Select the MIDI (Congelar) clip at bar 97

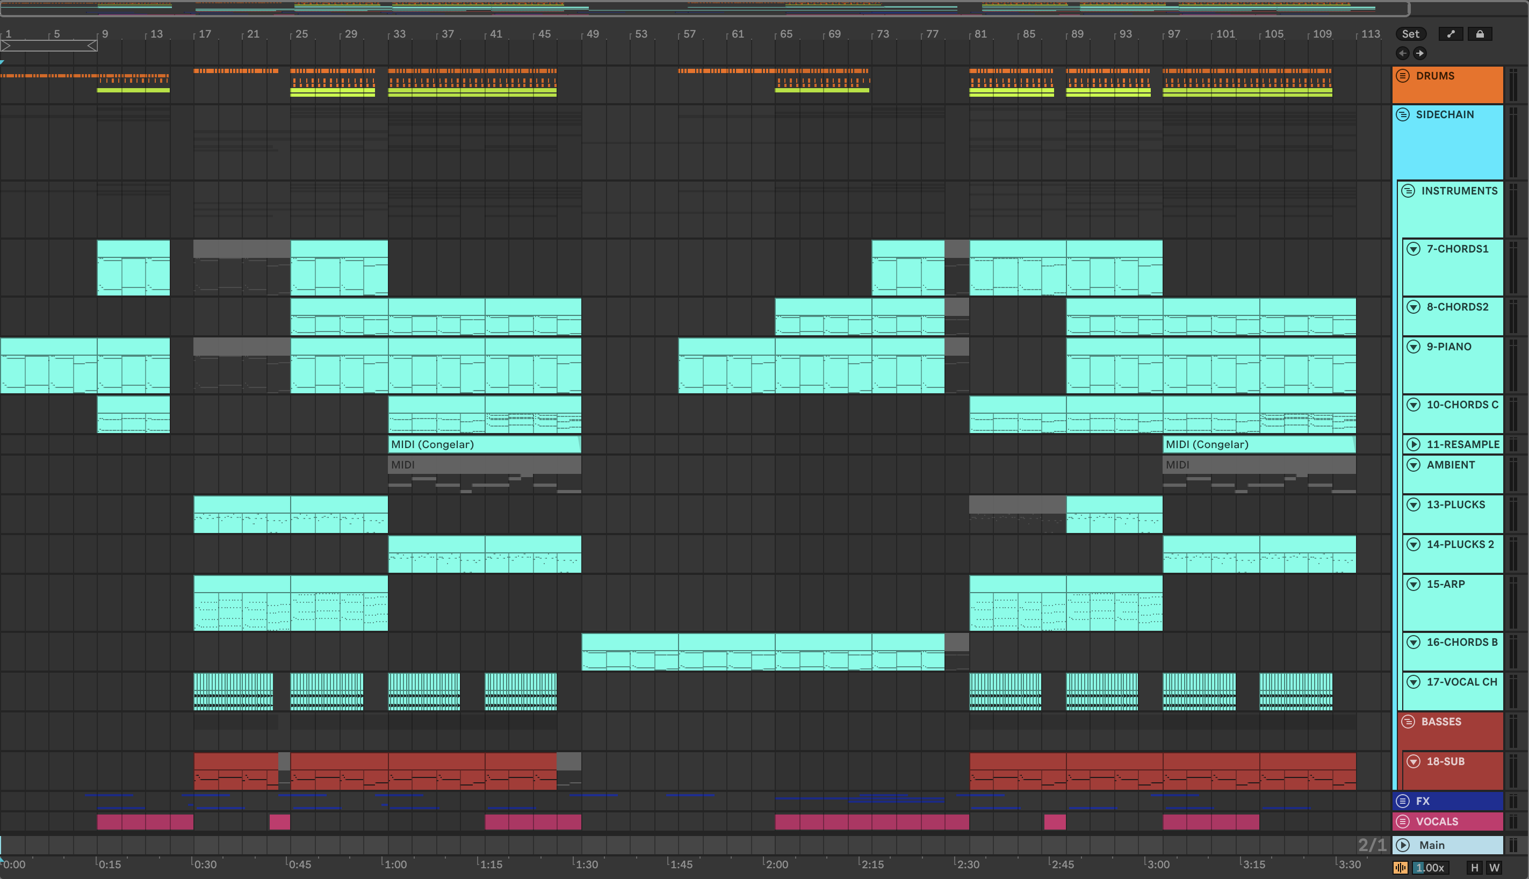[x=1259, y=444]
